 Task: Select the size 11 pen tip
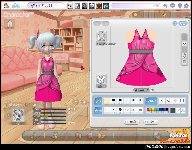(114, 110)
